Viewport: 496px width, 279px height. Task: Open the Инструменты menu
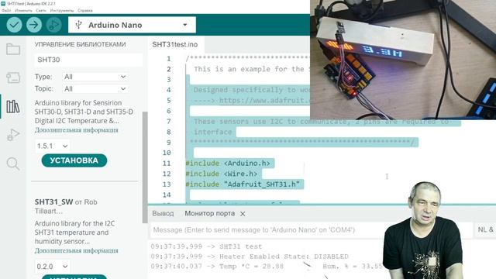[x=62, y=10]
